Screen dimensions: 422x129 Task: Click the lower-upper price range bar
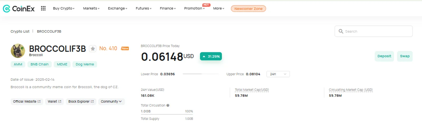(x=201, y=74)
